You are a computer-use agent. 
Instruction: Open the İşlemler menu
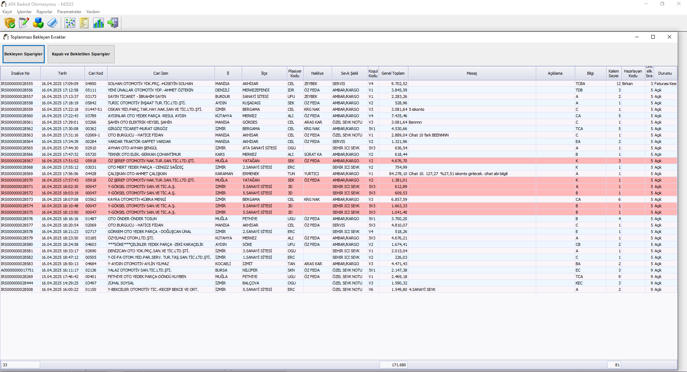tap(24, 12)
